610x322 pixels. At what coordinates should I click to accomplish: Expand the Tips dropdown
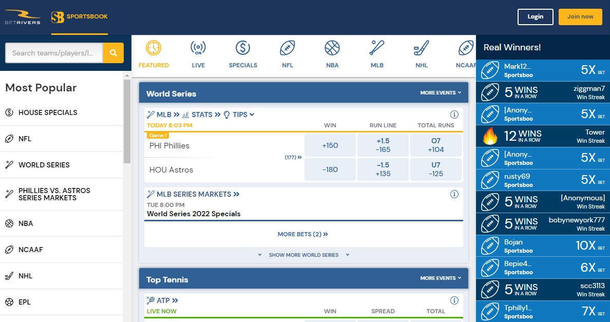[x=239, y=115]
